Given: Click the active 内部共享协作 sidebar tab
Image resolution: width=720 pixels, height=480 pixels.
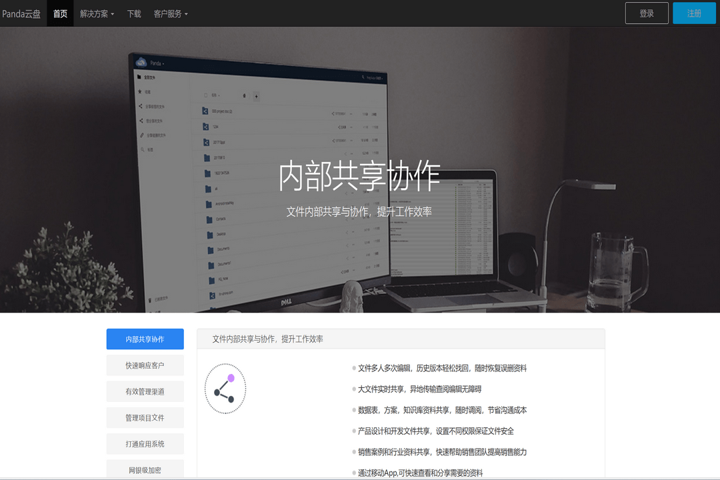Looking at the screenshot, I should [x=145, y=339].
